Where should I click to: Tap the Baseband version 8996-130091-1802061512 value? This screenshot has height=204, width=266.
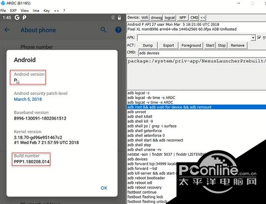click(x=40, y=118)
